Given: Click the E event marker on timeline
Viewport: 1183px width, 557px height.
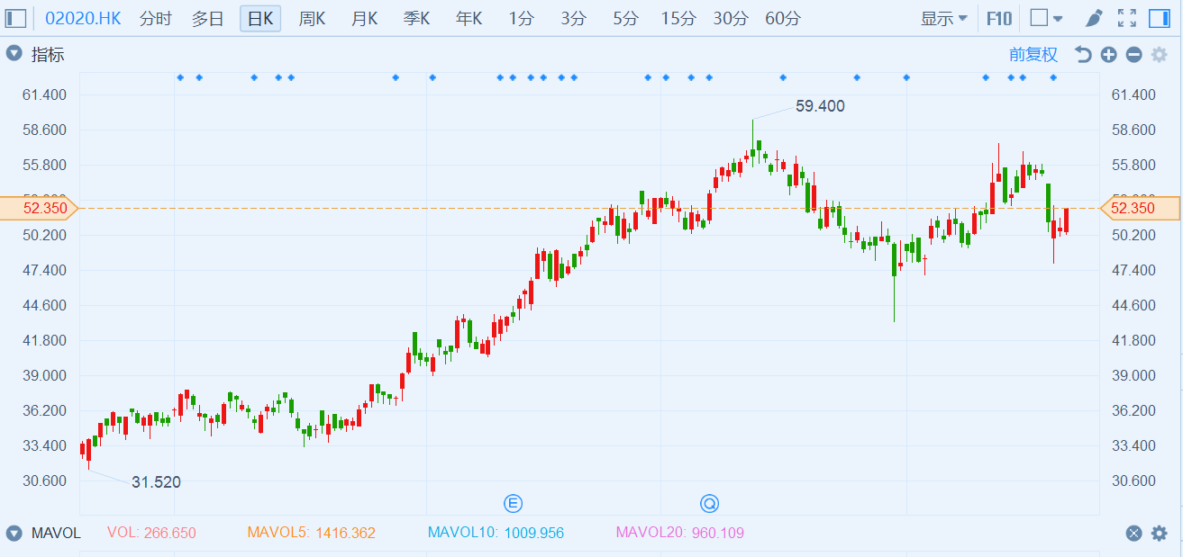Looking at the screenshot, I should [x=514, y=502].
